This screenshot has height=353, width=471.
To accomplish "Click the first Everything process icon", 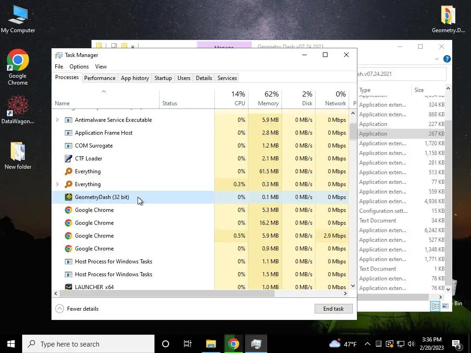I will [69, 171].
